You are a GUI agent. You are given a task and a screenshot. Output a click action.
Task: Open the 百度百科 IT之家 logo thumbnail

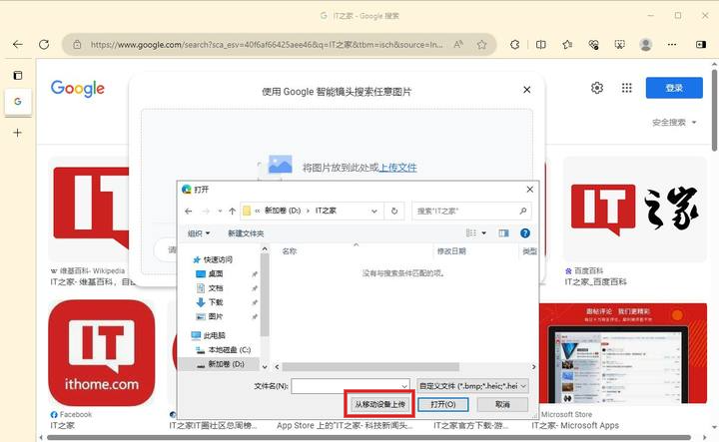635,209
